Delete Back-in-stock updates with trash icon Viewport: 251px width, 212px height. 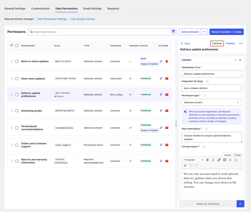click(x=167, y=61)
